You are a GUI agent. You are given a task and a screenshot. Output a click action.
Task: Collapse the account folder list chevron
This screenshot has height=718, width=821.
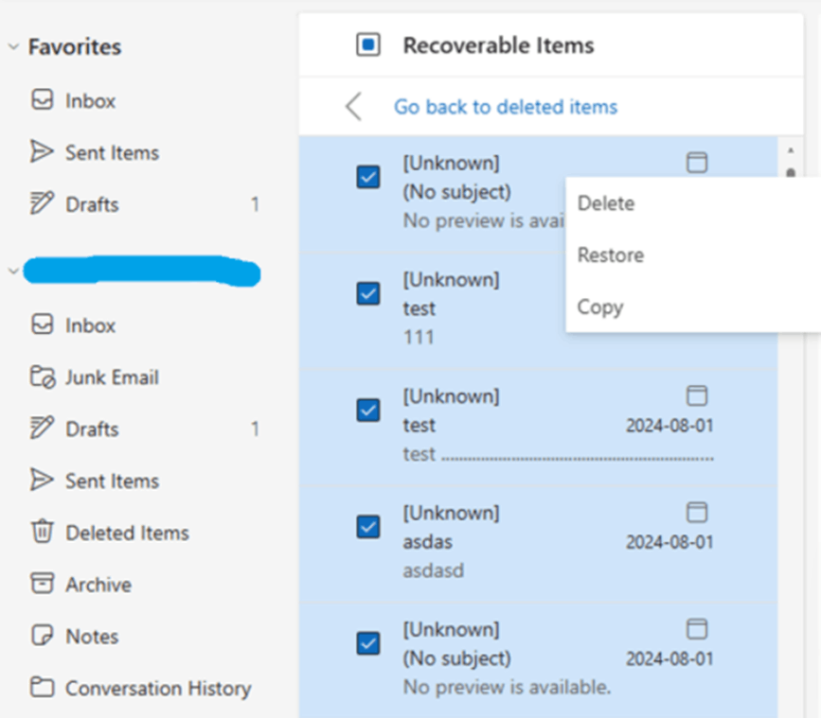(x=11, y=271)
